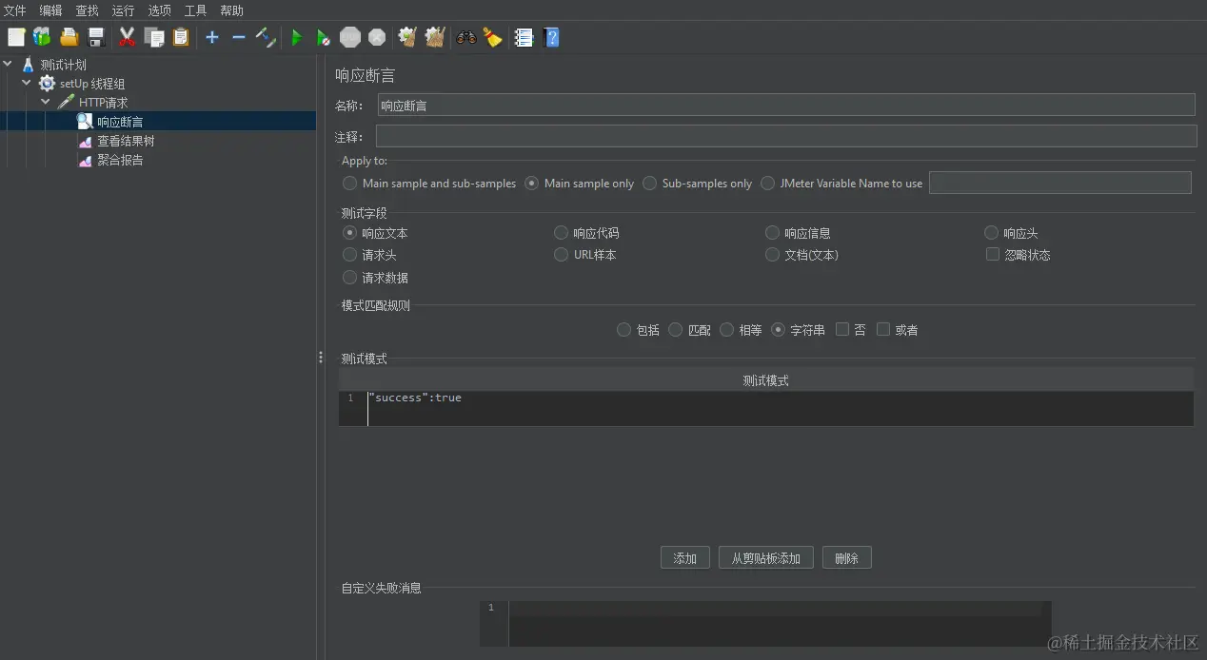
Task: Collapse the setUp 线程组 tree node
Action: [27, 83]
